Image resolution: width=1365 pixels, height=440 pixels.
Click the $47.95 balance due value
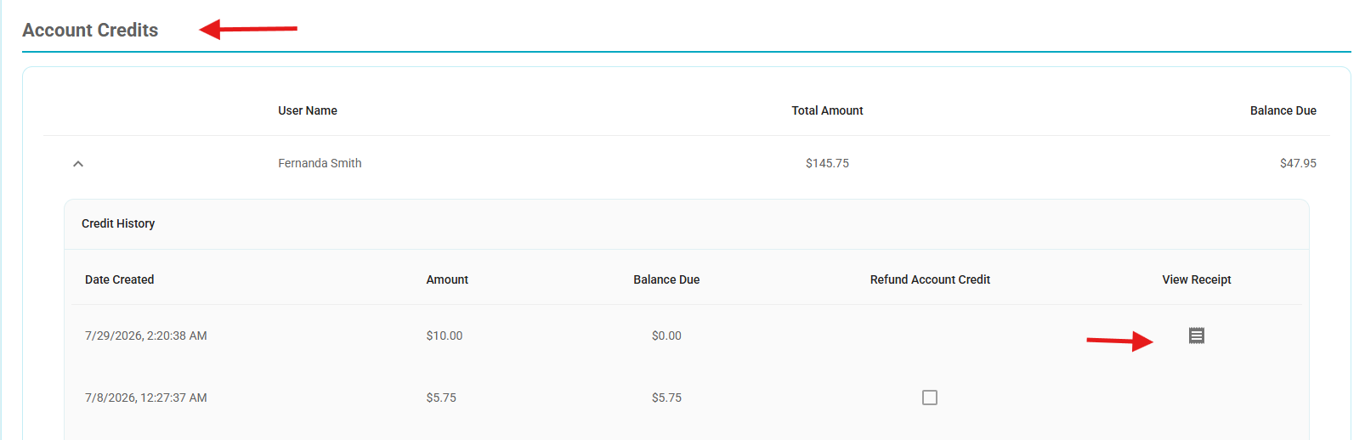point(1298,163)
